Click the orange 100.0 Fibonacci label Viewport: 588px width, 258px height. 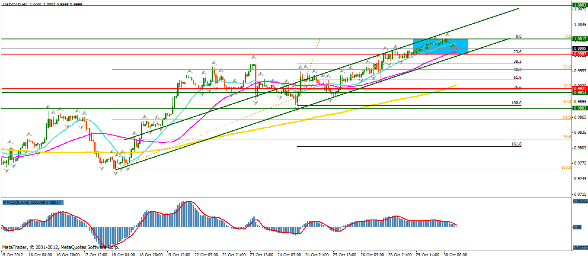pos(566,168)
